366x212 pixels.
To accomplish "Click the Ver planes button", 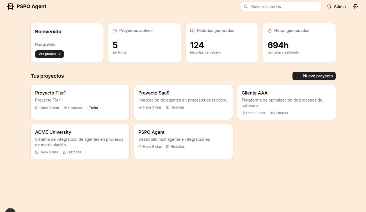I will point(49,54).
